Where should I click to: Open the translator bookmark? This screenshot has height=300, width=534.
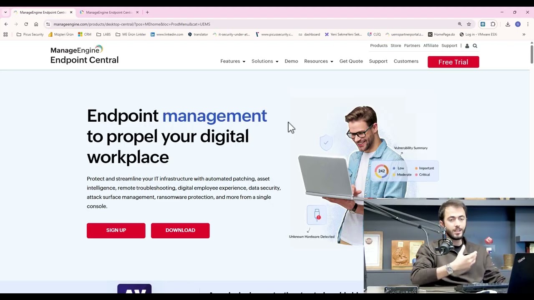click(x=198, y=35)
